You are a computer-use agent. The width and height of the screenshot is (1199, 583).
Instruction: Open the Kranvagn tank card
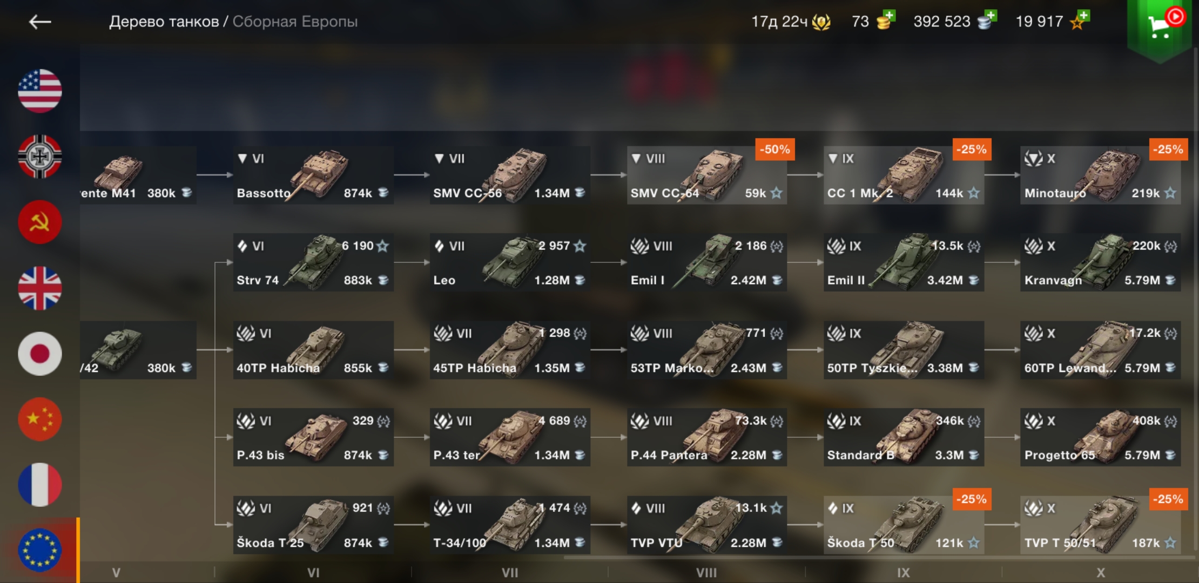[x=1100, y=262]
